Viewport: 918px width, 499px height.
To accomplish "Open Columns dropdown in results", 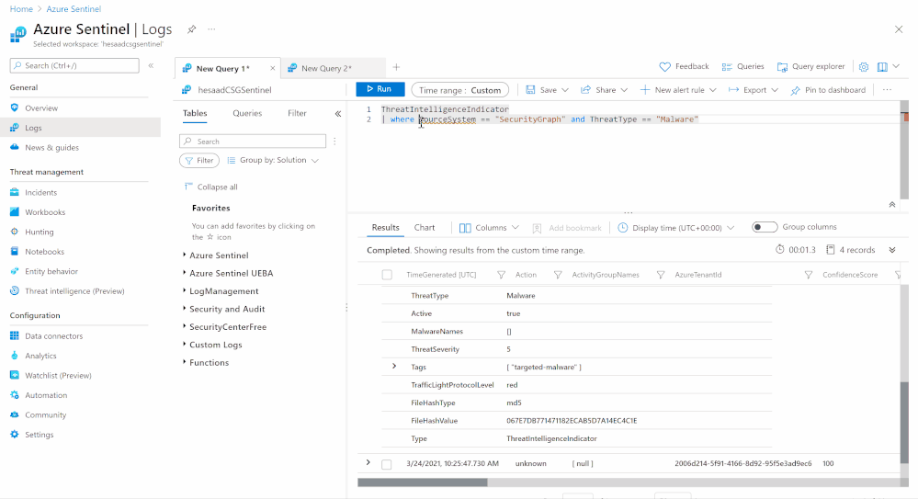I will pyautogui.click(x=489, y=228).
